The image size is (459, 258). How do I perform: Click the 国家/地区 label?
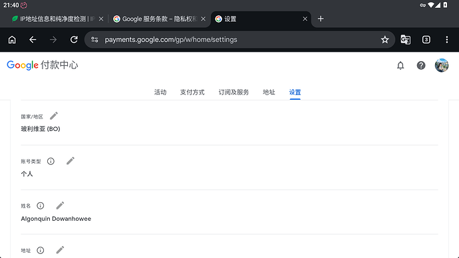[32, 117]
